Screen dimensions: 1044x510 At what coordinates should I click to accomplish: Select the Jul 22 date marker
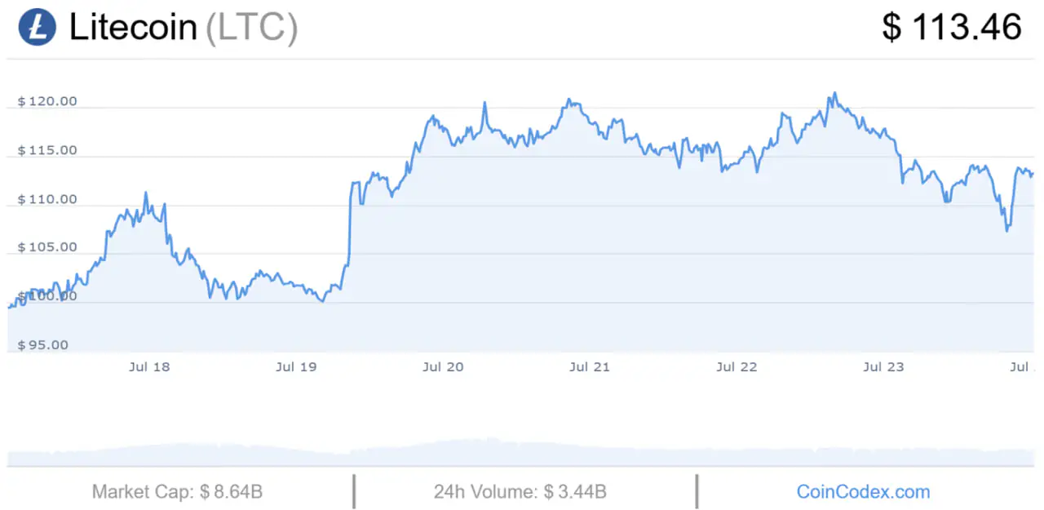pos(737,367)
